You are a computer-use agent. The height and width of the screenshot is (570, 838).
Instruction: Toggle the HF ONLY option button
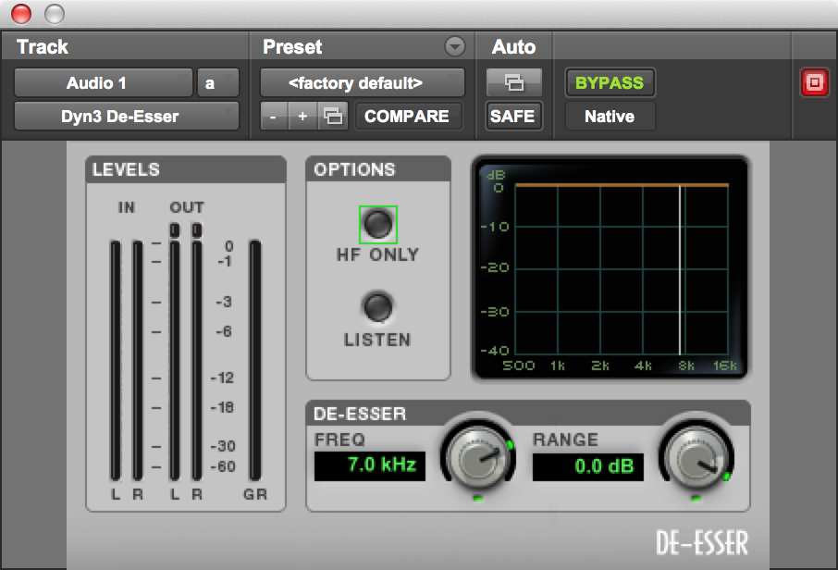[x=378, y=224]
